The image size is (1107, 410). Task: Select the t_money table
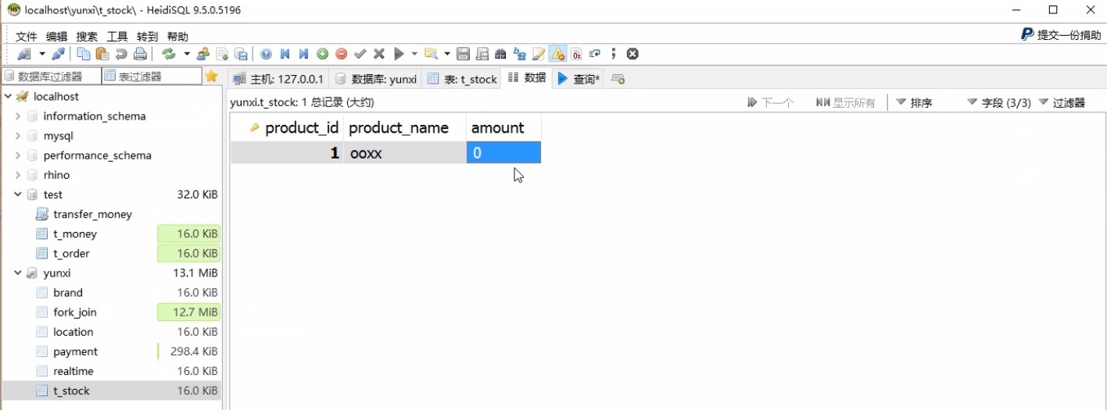click(x=75, y=234)
